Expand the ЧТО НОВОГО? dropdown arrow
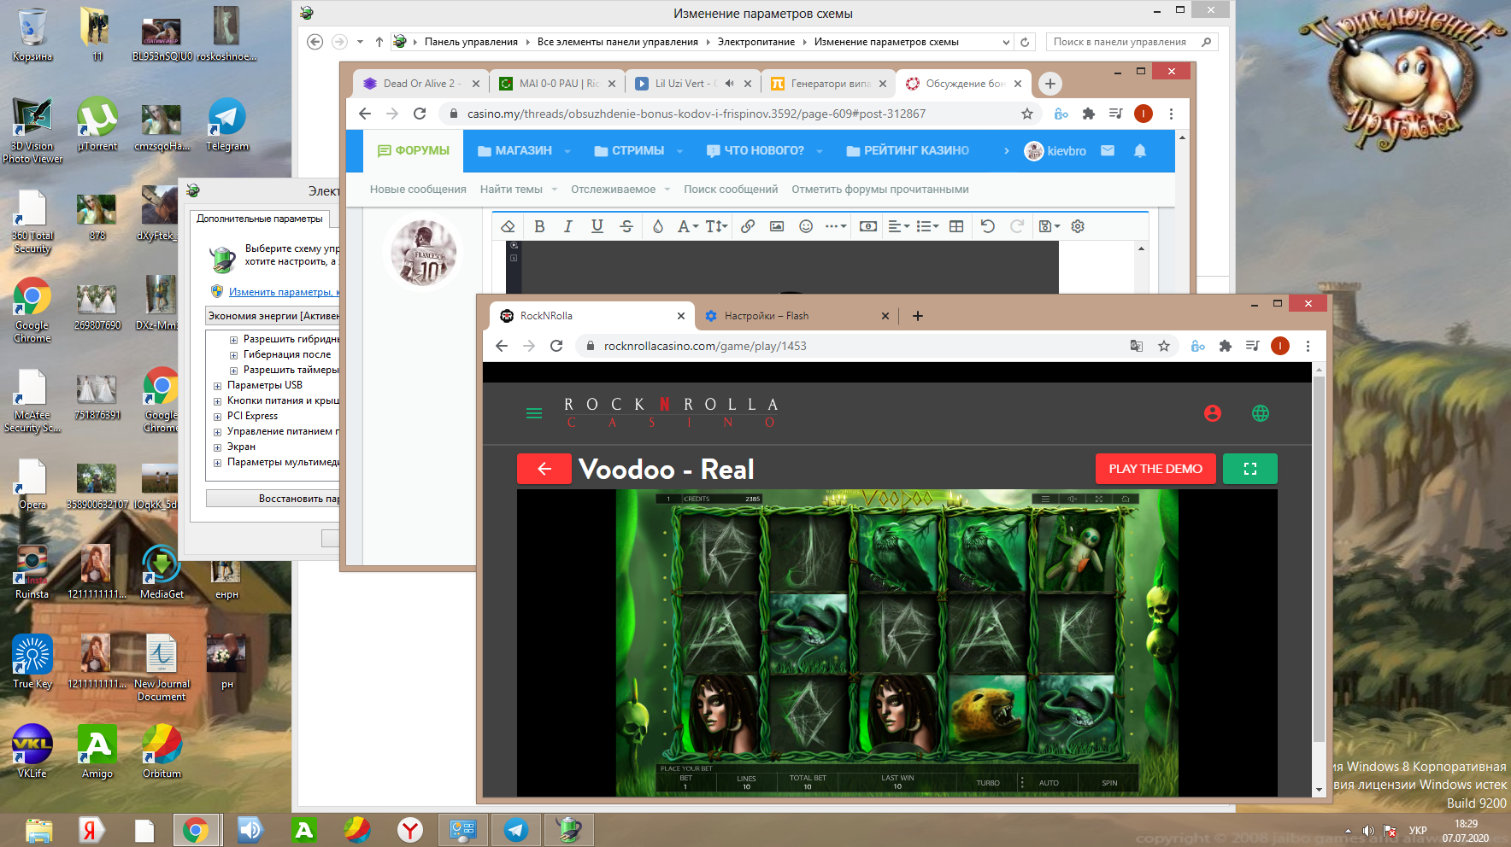Screen dimensions: 1511x847 pyautogui.click(x=820, y=151)
